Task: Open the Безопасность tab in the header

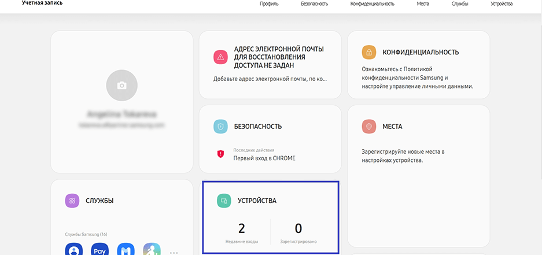Action: (x=314, y=4)
